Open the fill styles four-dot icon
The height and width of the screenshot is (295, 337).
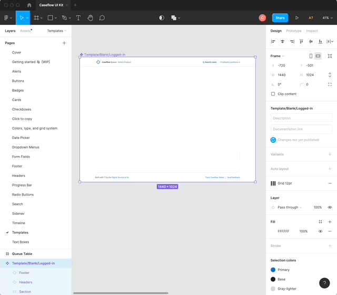click(x=320, y=222)
